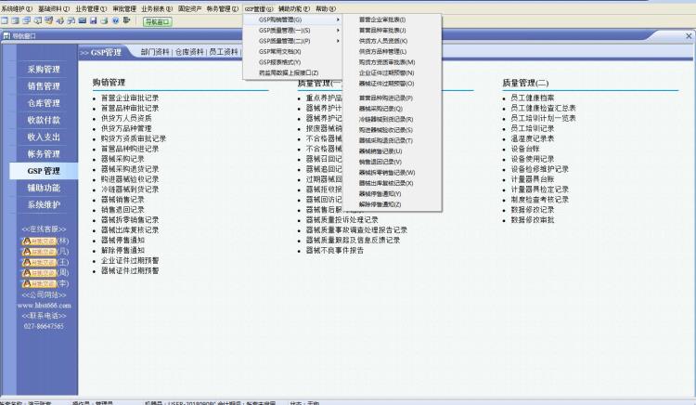This screenshot has width=696, height=405.
Task: Open the 帮助 menu
Action: click(x=326, y=8)
